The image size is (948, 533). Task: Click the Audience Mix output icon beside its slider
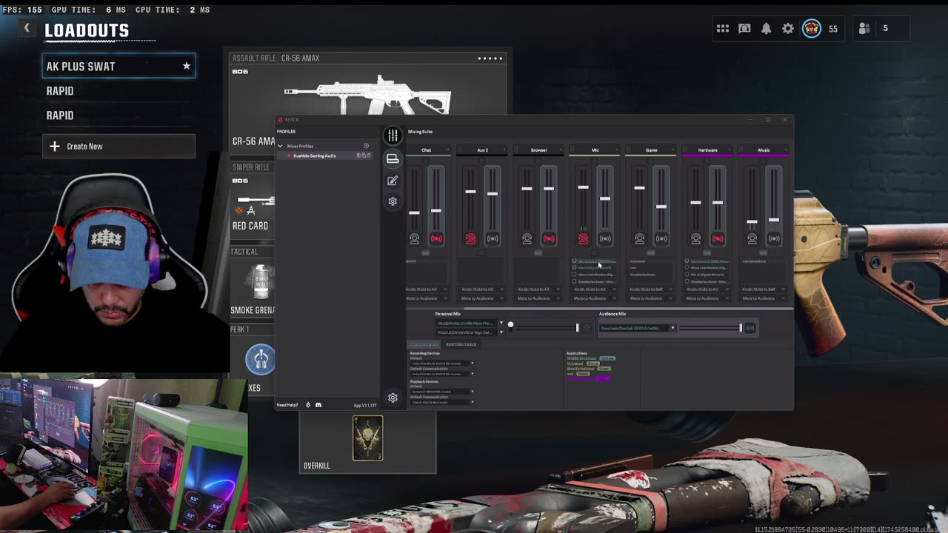pos(750,328)
